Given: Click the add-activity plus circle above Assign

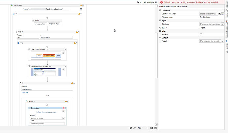Looking at the screenshot, I should coord(47,18).
